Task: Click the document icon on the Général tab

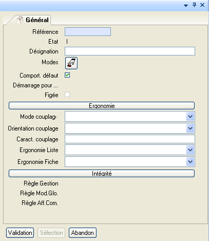Action: point(20,20)
